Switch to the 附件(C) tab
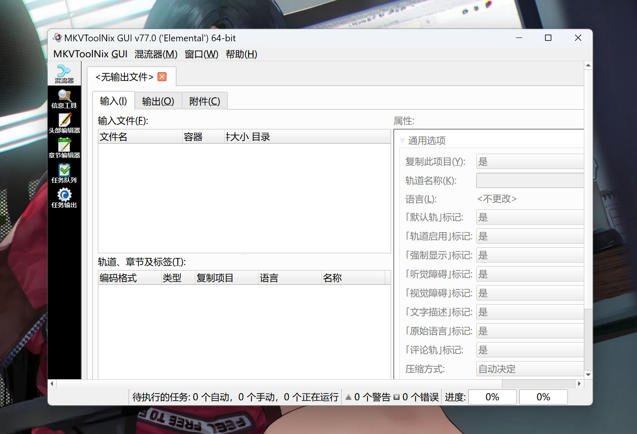The image size is (637, 434). pos(205,101)
